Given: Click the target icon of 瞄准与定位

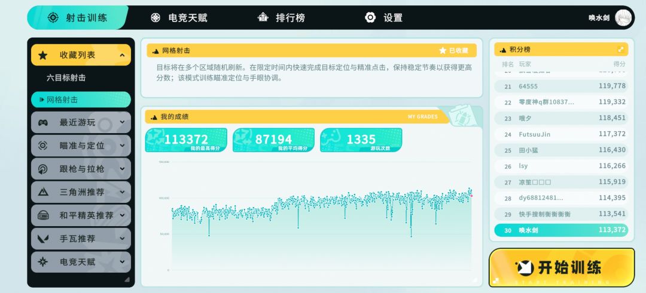Looking at the screenshot, I should coord(43,146).
